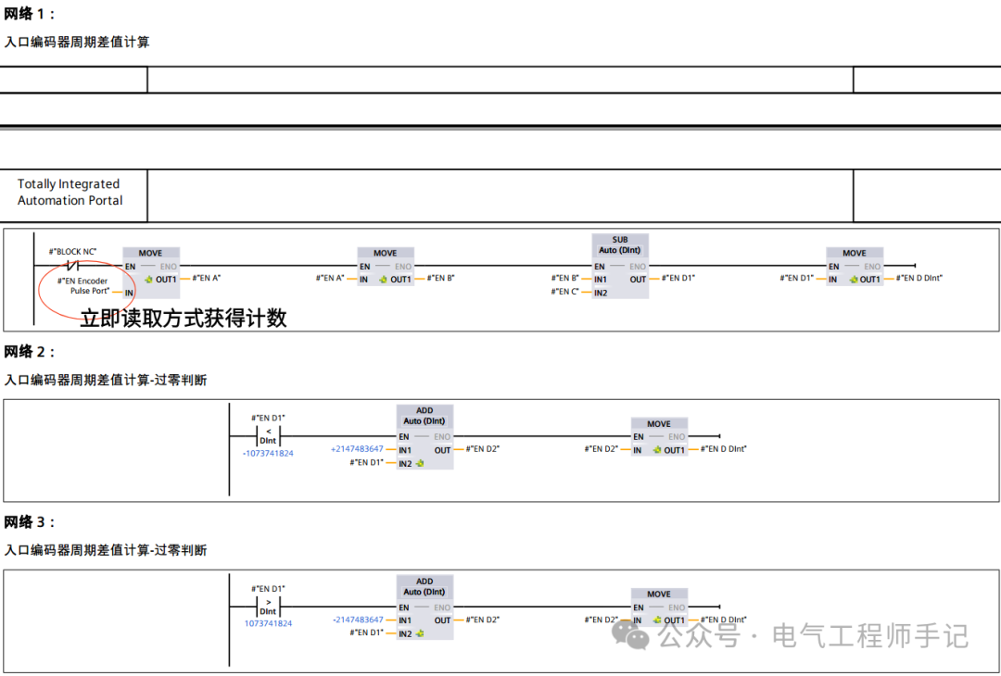Select the Network 1 MOVE block header outputting #"EN D DInt"
The height and width of the screenshot is (676, 1001).
tap(855, 253)
